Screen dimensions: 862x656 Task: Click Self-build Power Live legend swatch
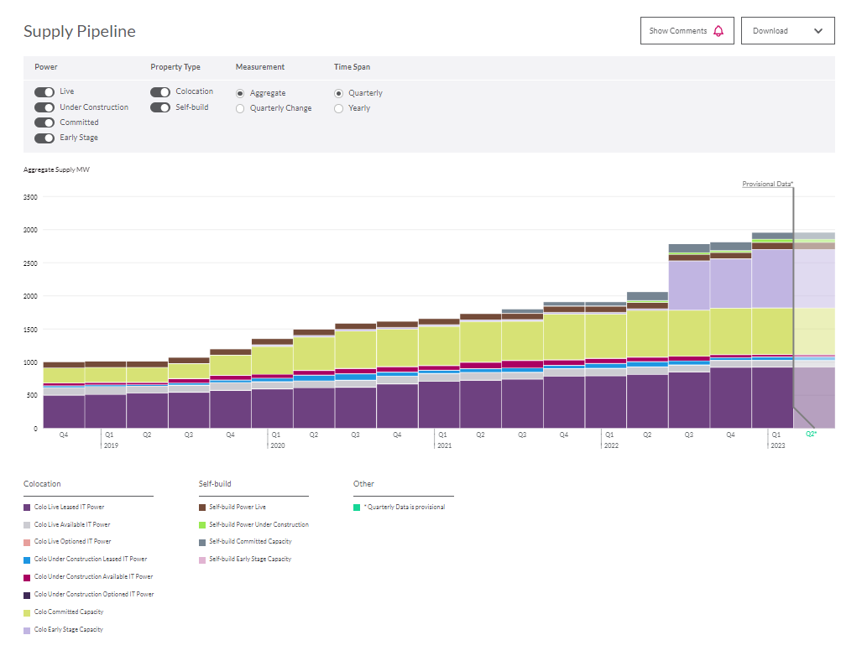[202, 508]
